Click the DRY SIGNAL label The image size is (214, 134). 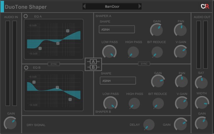[x=36, y=125]
